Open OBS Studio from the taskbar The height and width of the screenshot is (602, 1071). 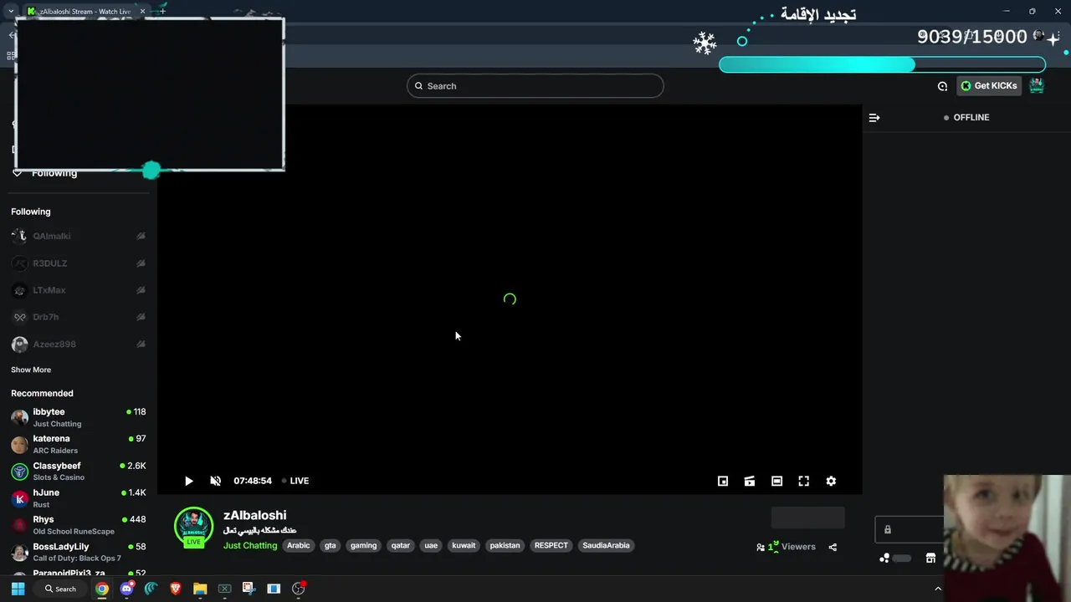pyautogui.click(x=298, y=589)
